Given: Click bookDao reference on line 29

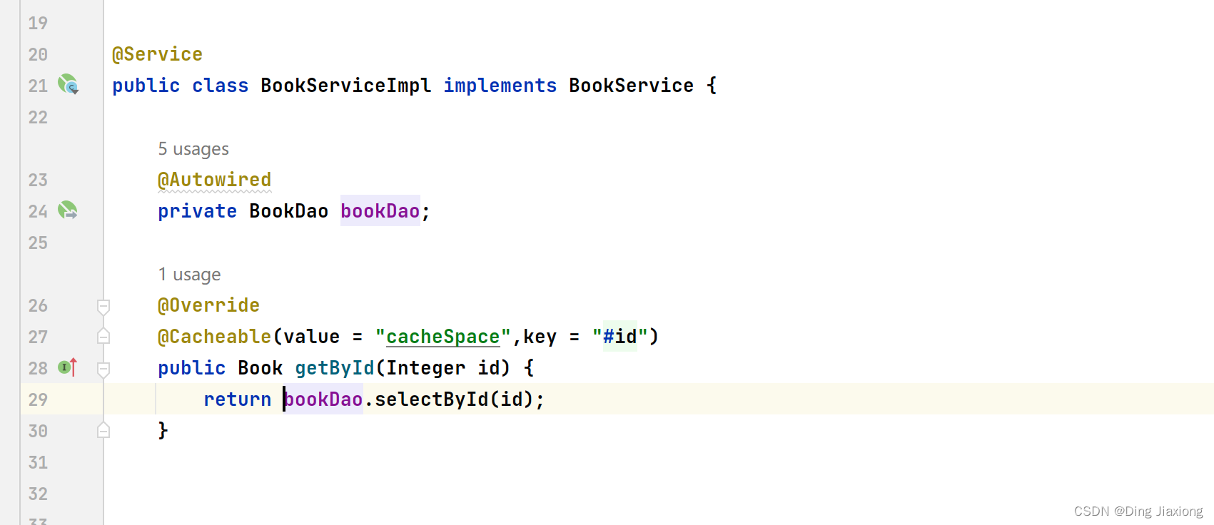Looking at the screenshot, I should point(323,399).
